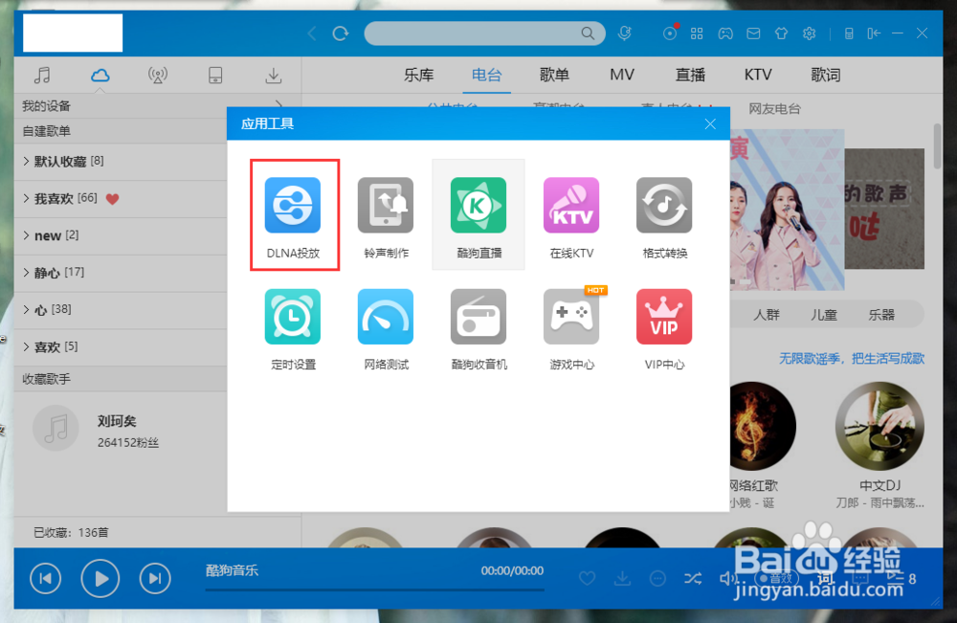The width and height of the screenshot is (957, 623).
Task: Open the application tools grid icon
Action: pos(697,33)
